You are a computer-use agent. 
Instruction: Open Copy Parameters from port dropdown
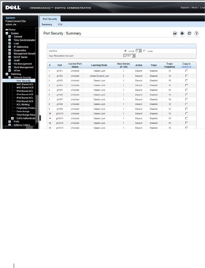click(x=130, y=56)
